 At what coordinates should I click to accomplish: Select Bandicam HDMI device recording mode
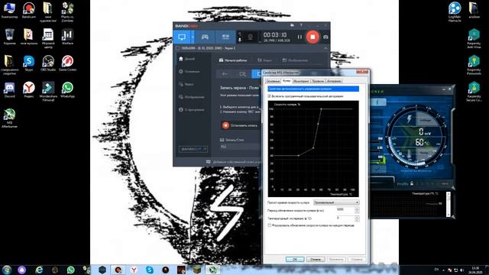[225, 37]
